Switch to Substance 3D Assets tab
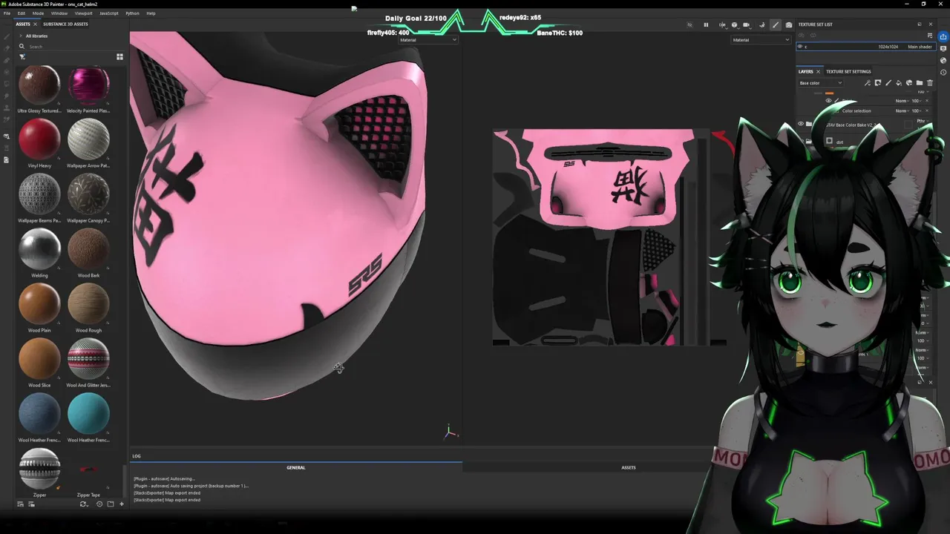 point(65,24)
